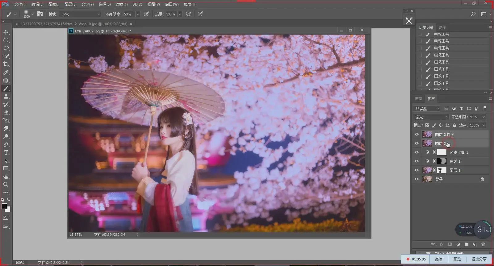The image size is (494, 266).
Task: Expand the 不透明度 50% brush opacity arrow
Action: 138,14
